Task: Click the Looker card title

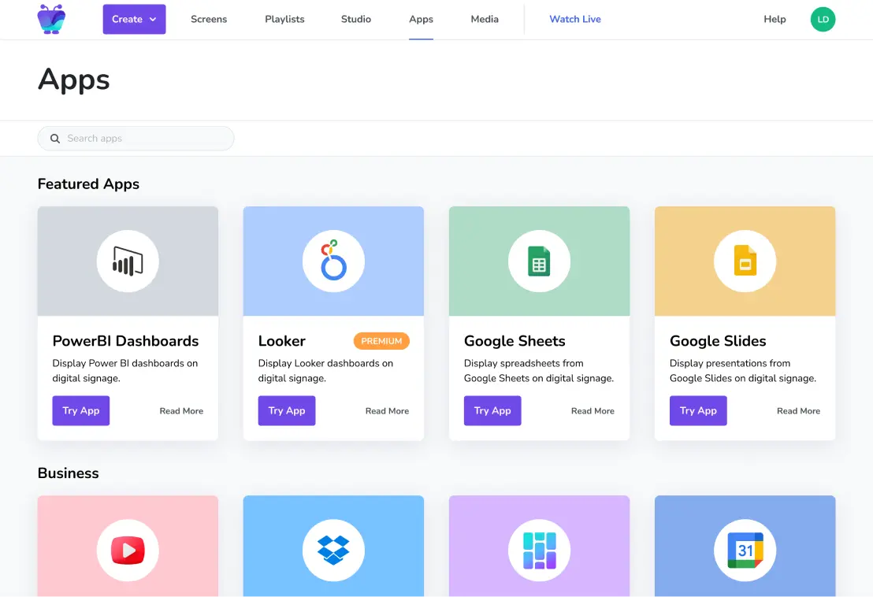Action: (282, 341)
